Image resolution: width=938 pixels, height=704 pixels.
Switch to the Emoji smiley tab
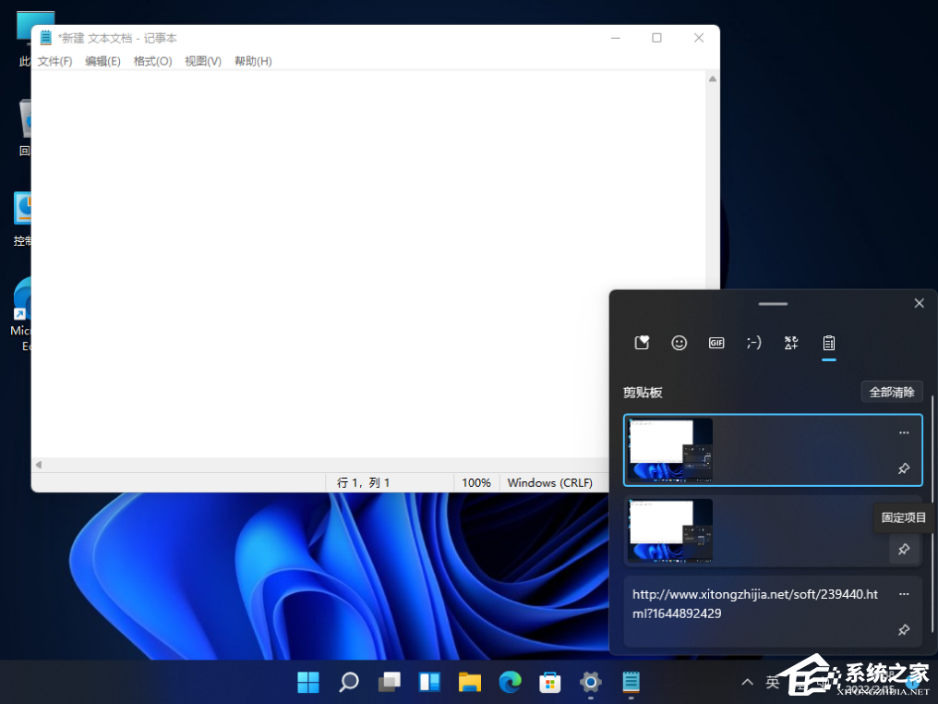point(679,343)
